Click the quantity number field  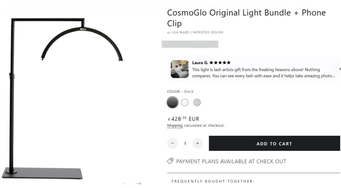[x=185, y=143]
